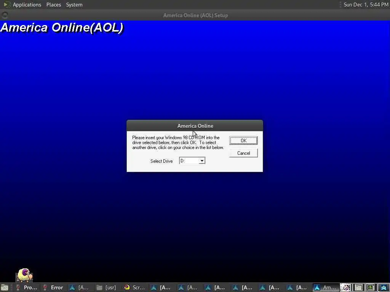Open the window menu icon beside the Setup title
Viewport: 390px width, 292px height.
(x=5, y=15)
